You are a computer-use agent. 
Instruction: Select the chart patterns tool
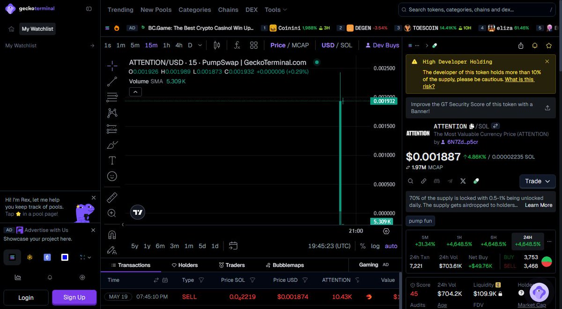click(x=112, y=113)
